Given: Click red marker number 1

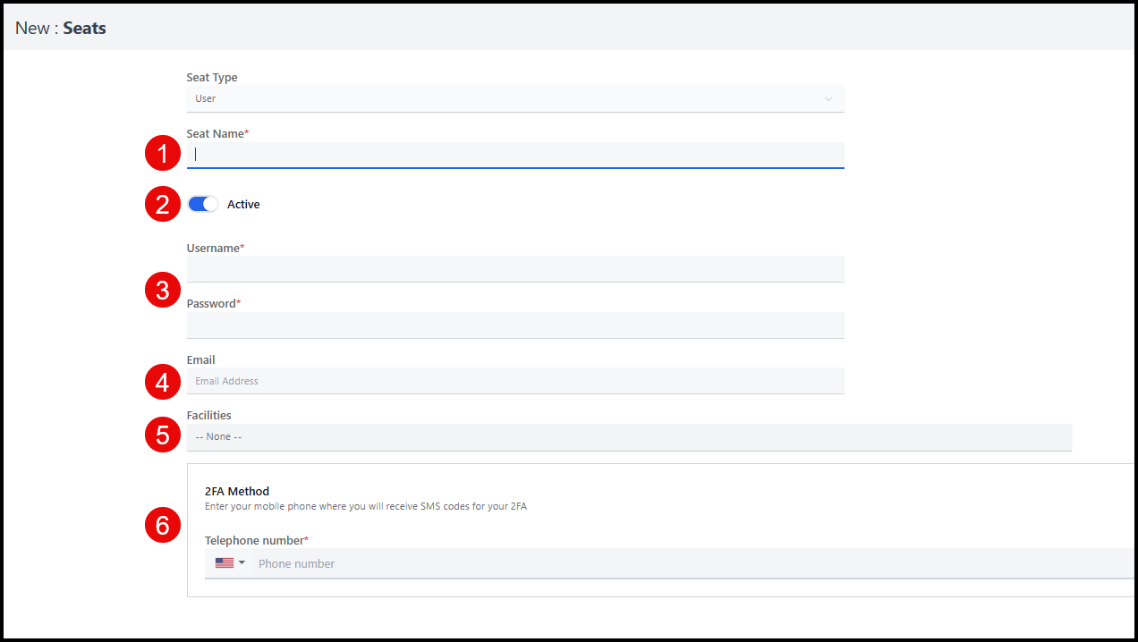Looking at the screenshot, I should click(x=163, y=154).
